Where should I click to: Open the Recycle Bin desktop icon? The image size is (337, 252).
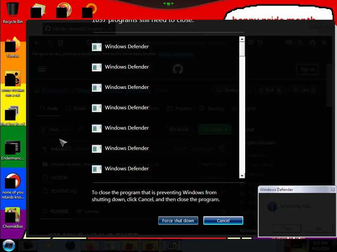click(x=13, y=13)
